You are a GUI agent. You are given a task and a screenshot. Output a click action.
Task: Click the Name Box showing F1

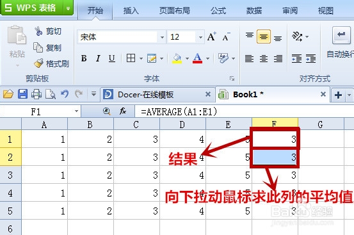pyautogui.click(x=36, y=111)
